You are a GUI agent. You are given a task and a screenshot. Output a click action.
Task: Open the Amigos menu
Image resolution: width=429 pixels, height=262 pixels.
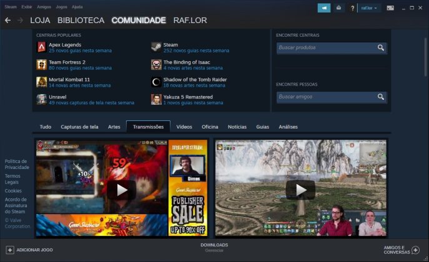(44, 7)
